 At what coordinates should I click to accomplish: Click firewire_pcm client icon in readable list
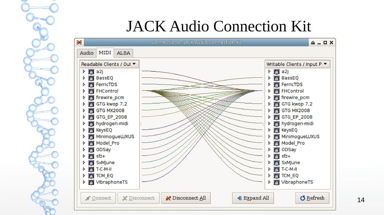[x=91, y=98]
